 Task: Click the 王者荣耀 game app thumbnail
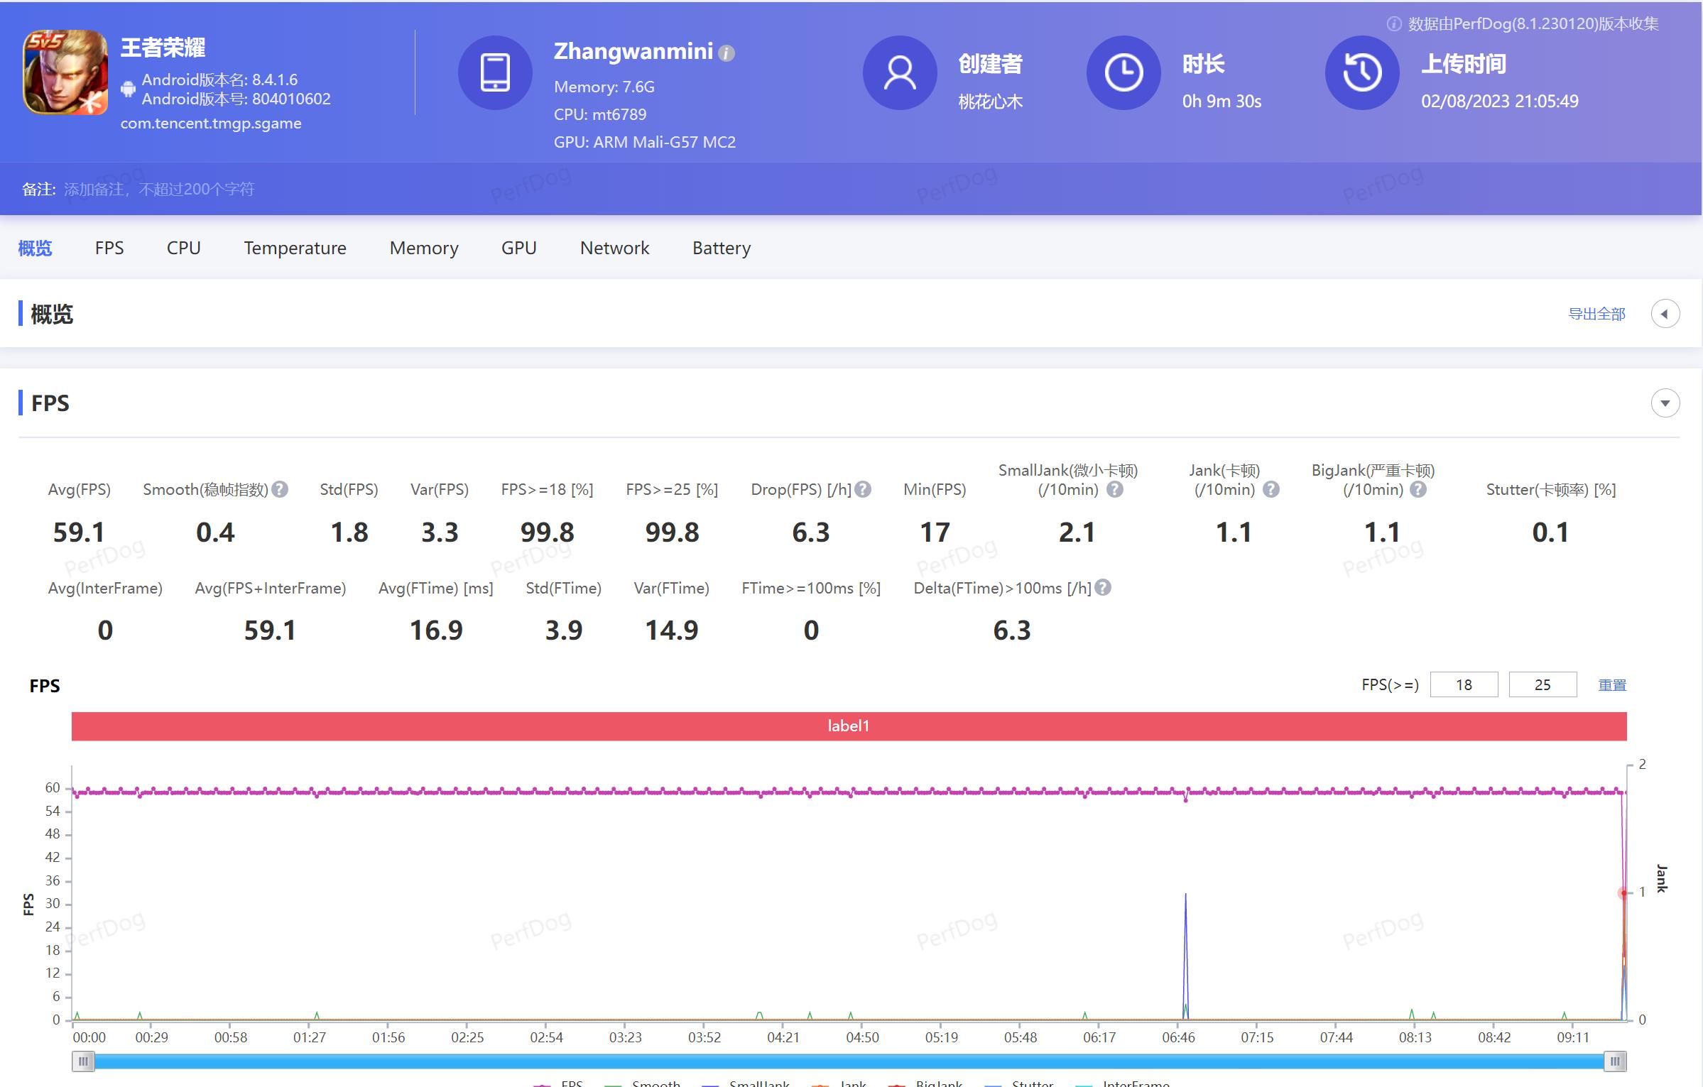click(x=65, y=72)
